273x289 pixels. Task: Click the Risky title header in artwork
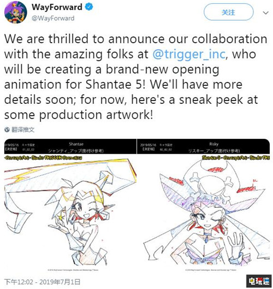click(213, 144)
